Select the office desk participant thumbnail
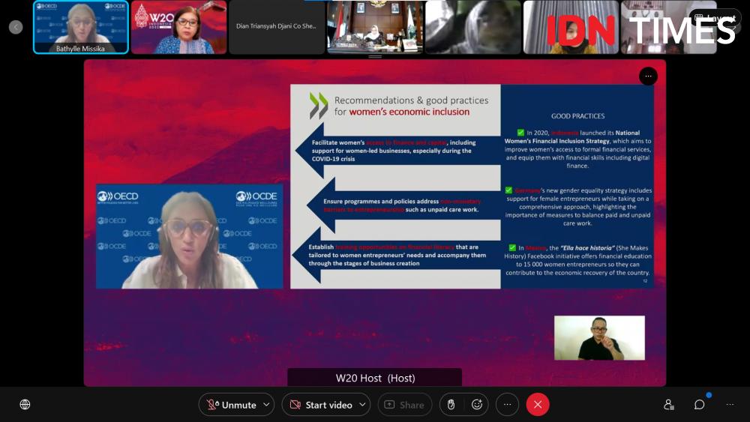 click(375, 27)
